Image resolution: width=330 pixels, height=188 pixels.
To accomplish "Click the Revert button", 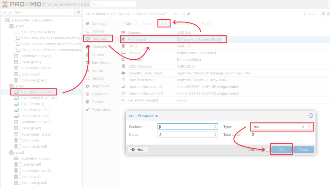I will 207,24.
